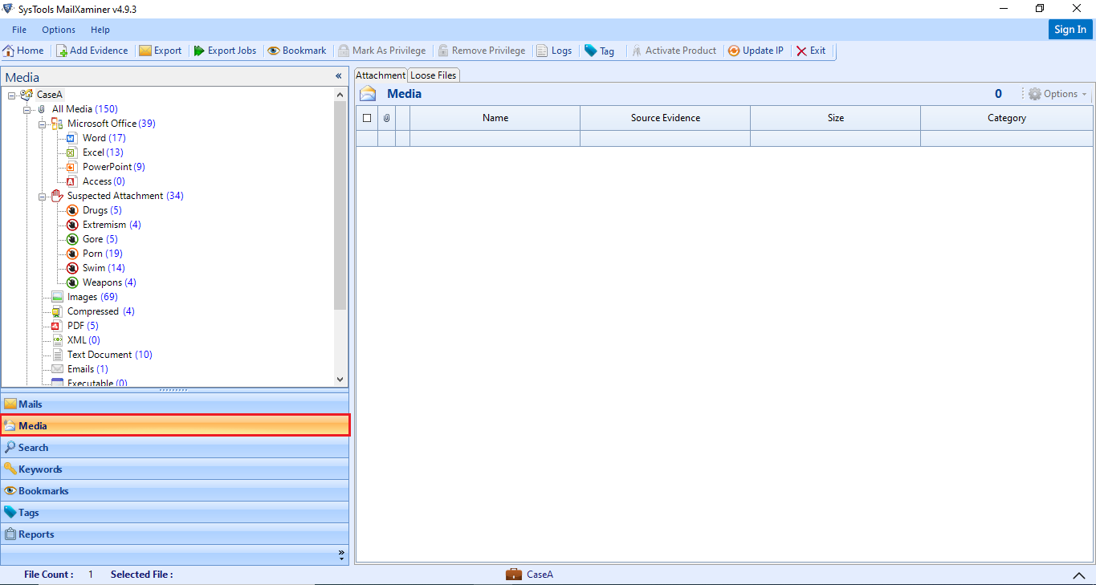Open the Help menu
1096x585 pixels.
click(x=100, y=30)
